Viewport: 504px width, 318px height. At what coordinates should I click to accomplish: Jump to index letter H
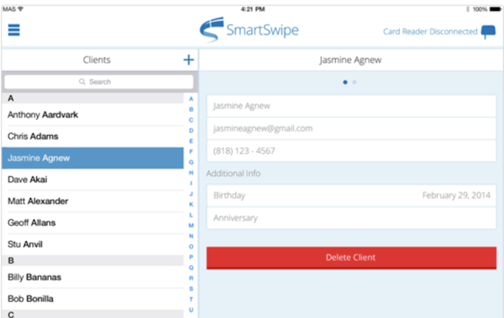(191, 173)
